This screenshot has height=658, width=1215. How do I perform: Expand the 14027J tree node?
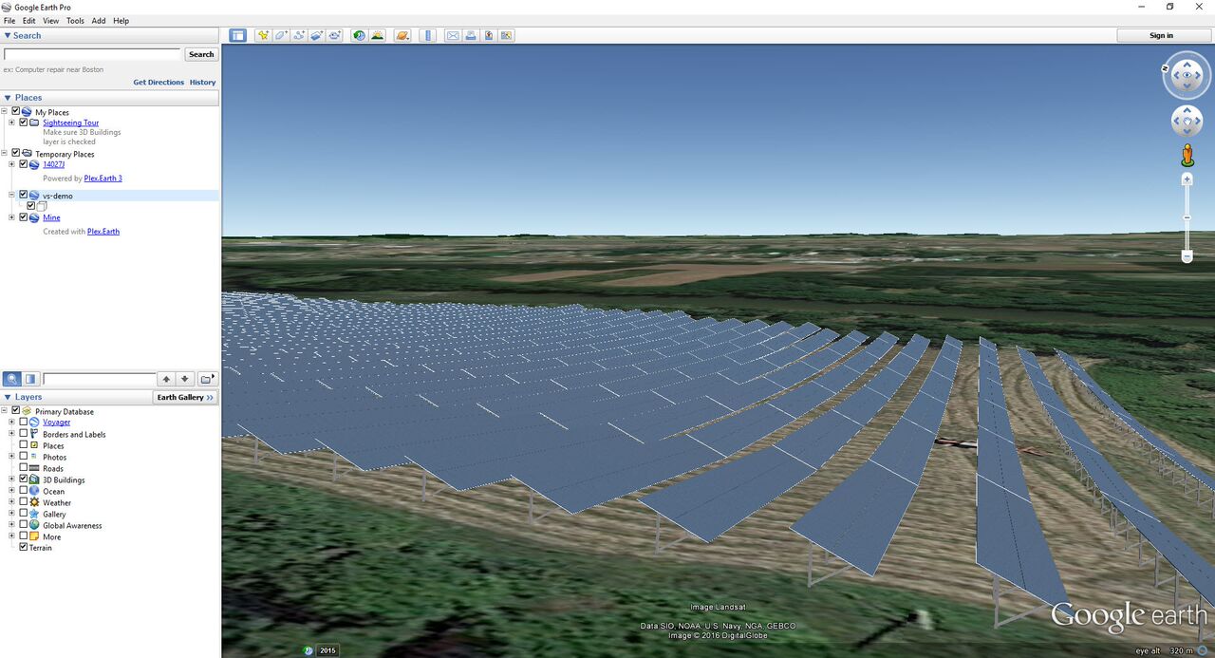(x=12, y=164)
